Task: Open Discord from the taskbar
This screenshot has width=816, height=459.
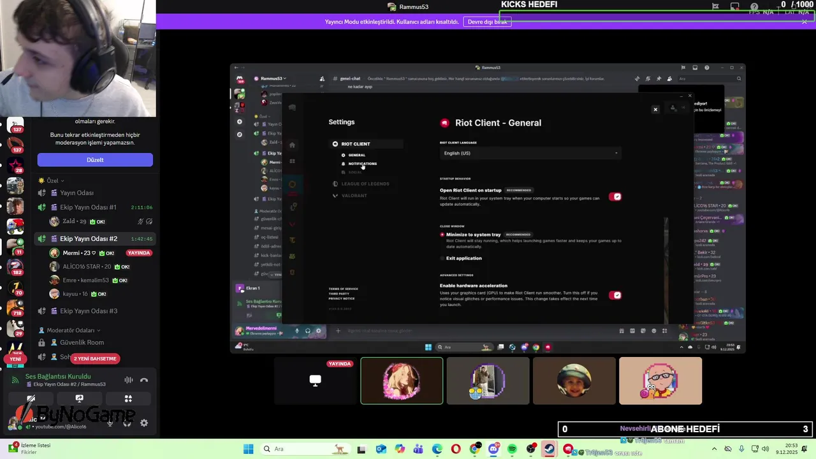Action: 493,449
